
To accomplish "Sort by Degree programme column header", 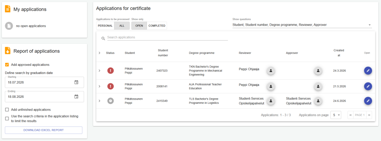I will coord(201,53).
